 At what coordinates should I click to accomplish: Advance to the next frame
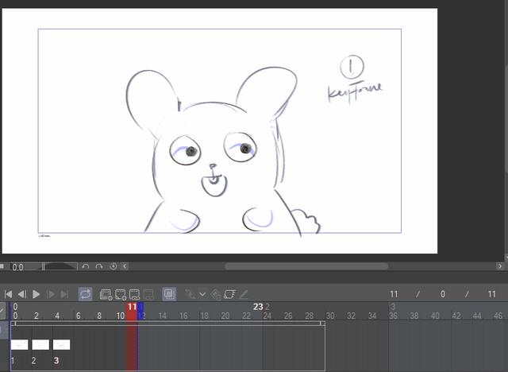[x=51, y=294]
